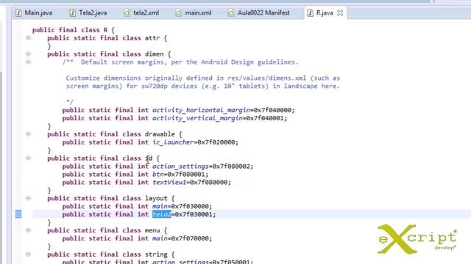
Task: Click activity_horizontal_margin field name
Action: pos(201,110)
